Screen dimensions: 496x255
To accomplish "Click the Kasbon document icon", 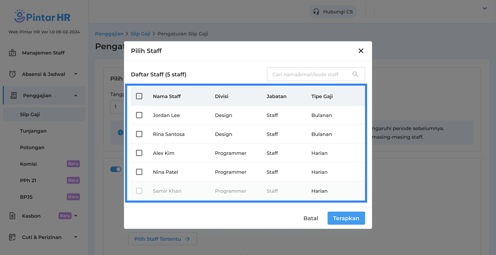I will [12, 216].
